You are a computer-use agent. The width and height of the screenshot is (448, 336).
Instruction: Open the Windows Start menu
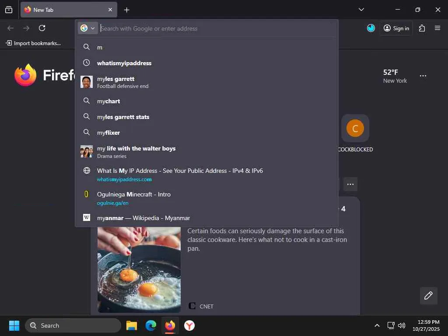pyautogui.click(x=14, y=325)
